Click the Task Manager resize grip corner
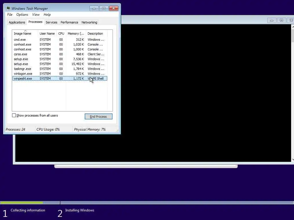This screenshot has height=220, width=294. (x=117, y=131)
